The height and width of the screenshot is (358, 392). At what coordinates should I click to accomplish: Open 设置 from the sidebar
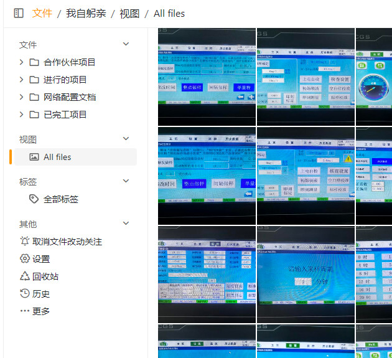(x=41, y=259)
